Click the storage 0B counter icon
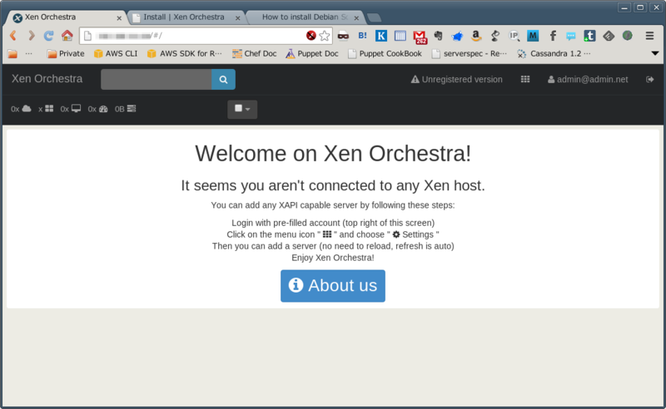This screenshot has height=409, width=666. point(132,109)
